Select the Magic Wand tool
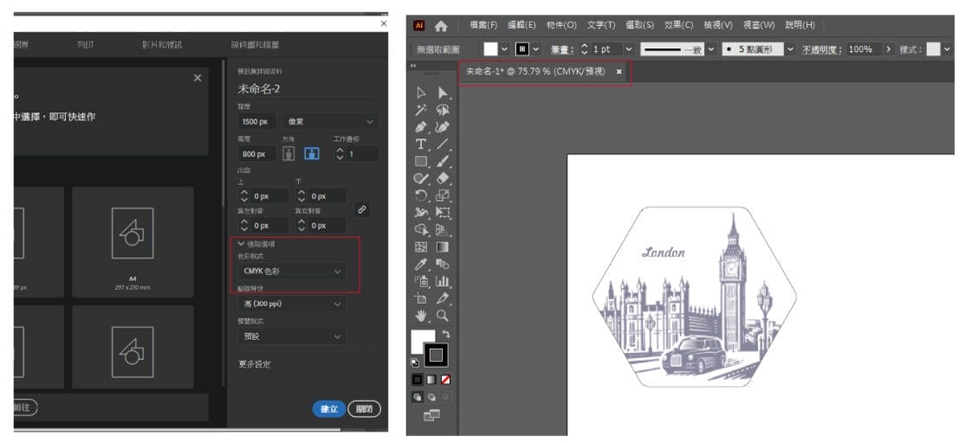The height and width of the screenshot is (443, 978). (x=422, y=110)
